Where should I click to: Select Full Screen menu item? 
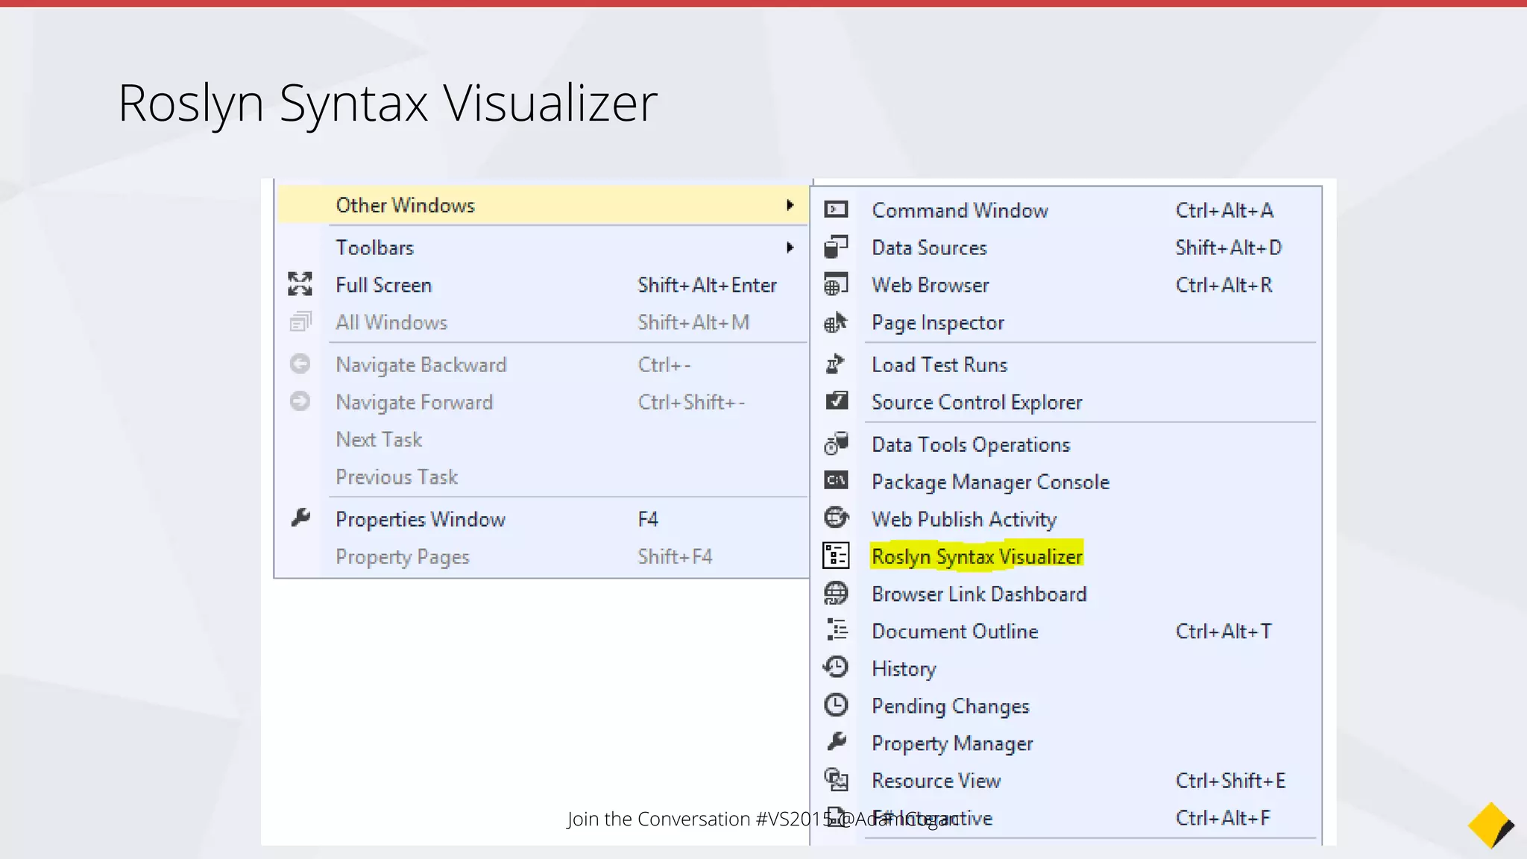(x=543, y=285)
